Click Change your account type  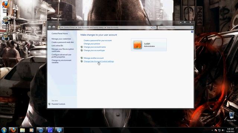tap(94, 50)
